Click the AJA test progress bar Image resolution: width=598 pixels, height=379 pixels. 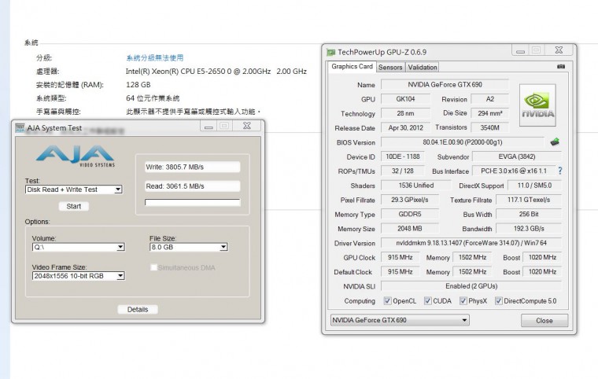click(192, 203)
